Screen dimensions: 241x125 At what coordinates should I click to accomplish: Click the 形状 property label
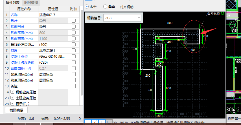[x=14, y=21]
